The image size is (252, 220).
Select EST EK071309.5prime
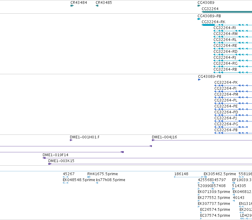click(x=214, y=192)
